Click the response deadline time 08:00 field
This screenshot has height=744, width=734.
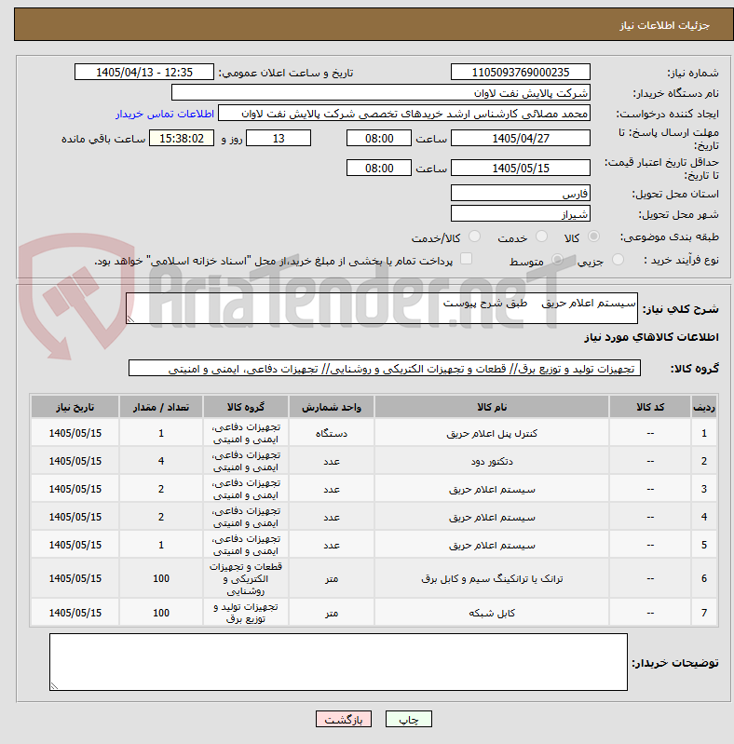pyautogui.click(x=379, y=138)
